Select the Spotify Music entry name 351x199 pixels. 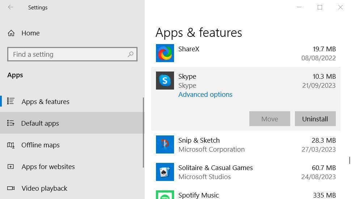click(198, 195)
